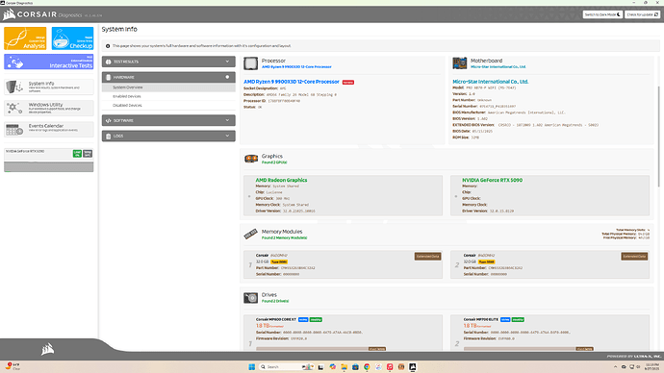This screenshot has height=373, width=664.
Task: Click the info icon in page description
Action: (108, 46)
